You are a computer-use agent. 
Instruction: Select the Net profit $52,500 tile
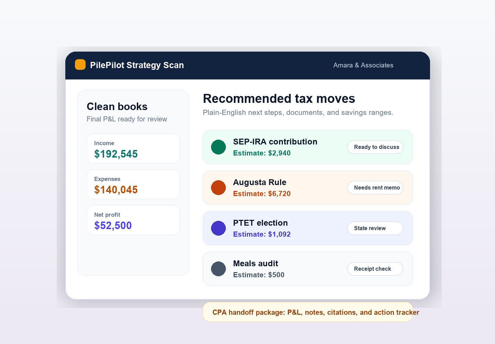tap(133, 220)
